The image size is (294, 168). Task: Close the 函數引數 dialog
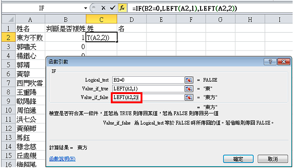pos(283,62)
